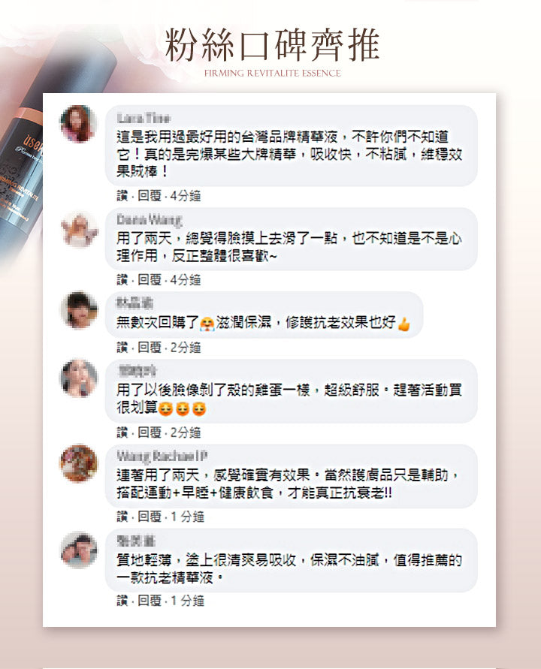
Task: Reply to the first comment posted 4分鐘
Action: click(x=150, y=196)
